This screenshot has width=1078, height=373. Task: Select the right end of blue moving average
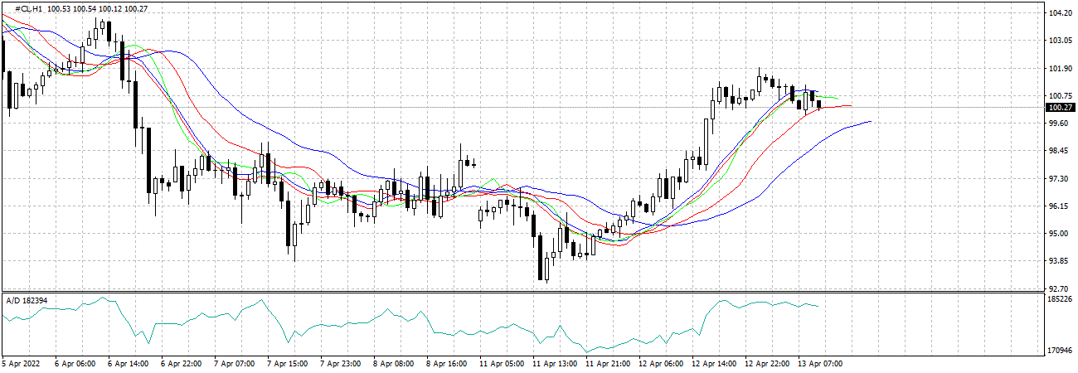(870, 122)
